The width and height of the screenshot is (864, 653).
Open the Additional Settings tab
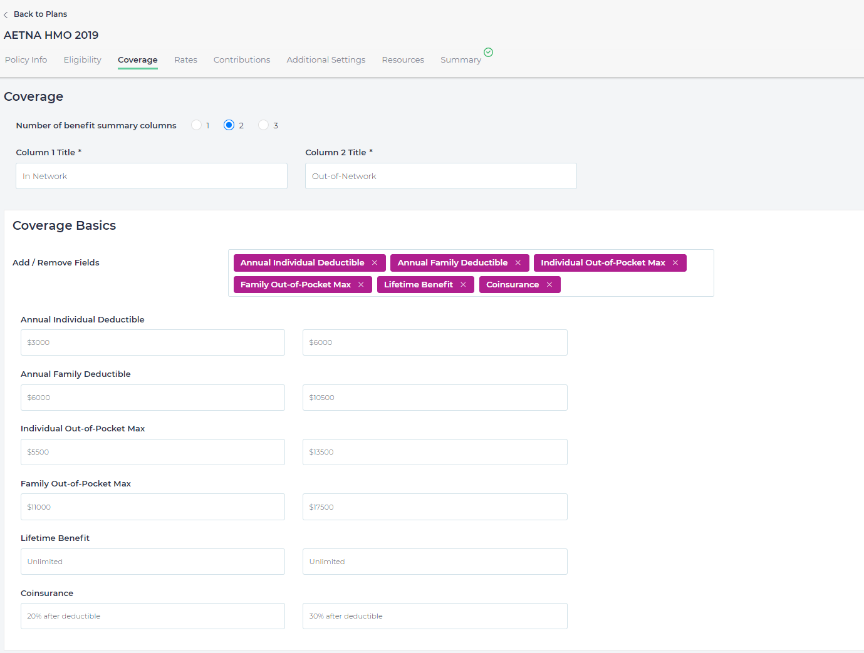click(x=326, y=60)
